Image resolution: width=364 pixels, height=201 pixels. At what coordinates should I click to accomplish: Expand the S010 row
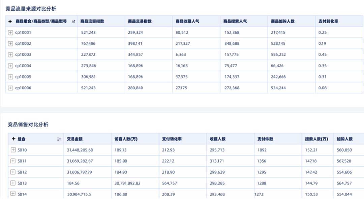13,150
